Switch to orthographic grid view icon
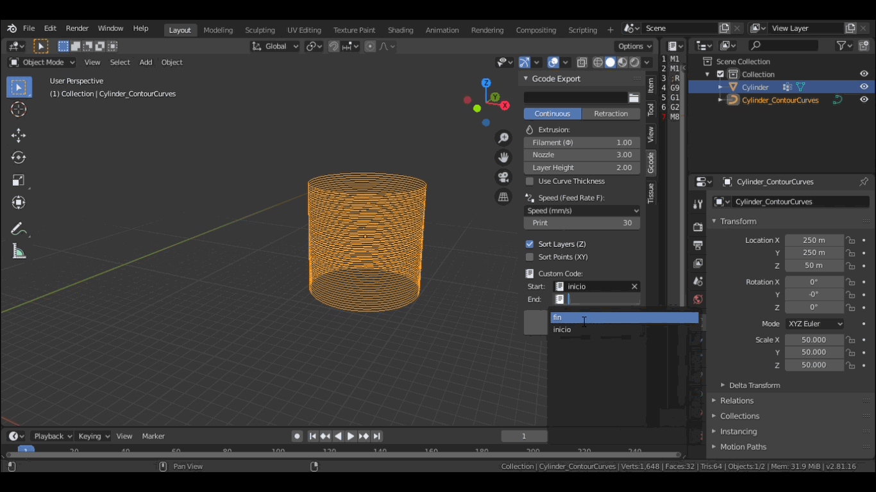The width and height of the screenshot is (876, 492). click(503, 197)
